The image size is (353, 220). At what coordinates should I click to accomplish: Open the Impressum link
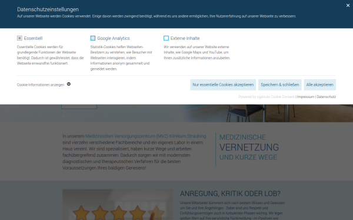305,97
